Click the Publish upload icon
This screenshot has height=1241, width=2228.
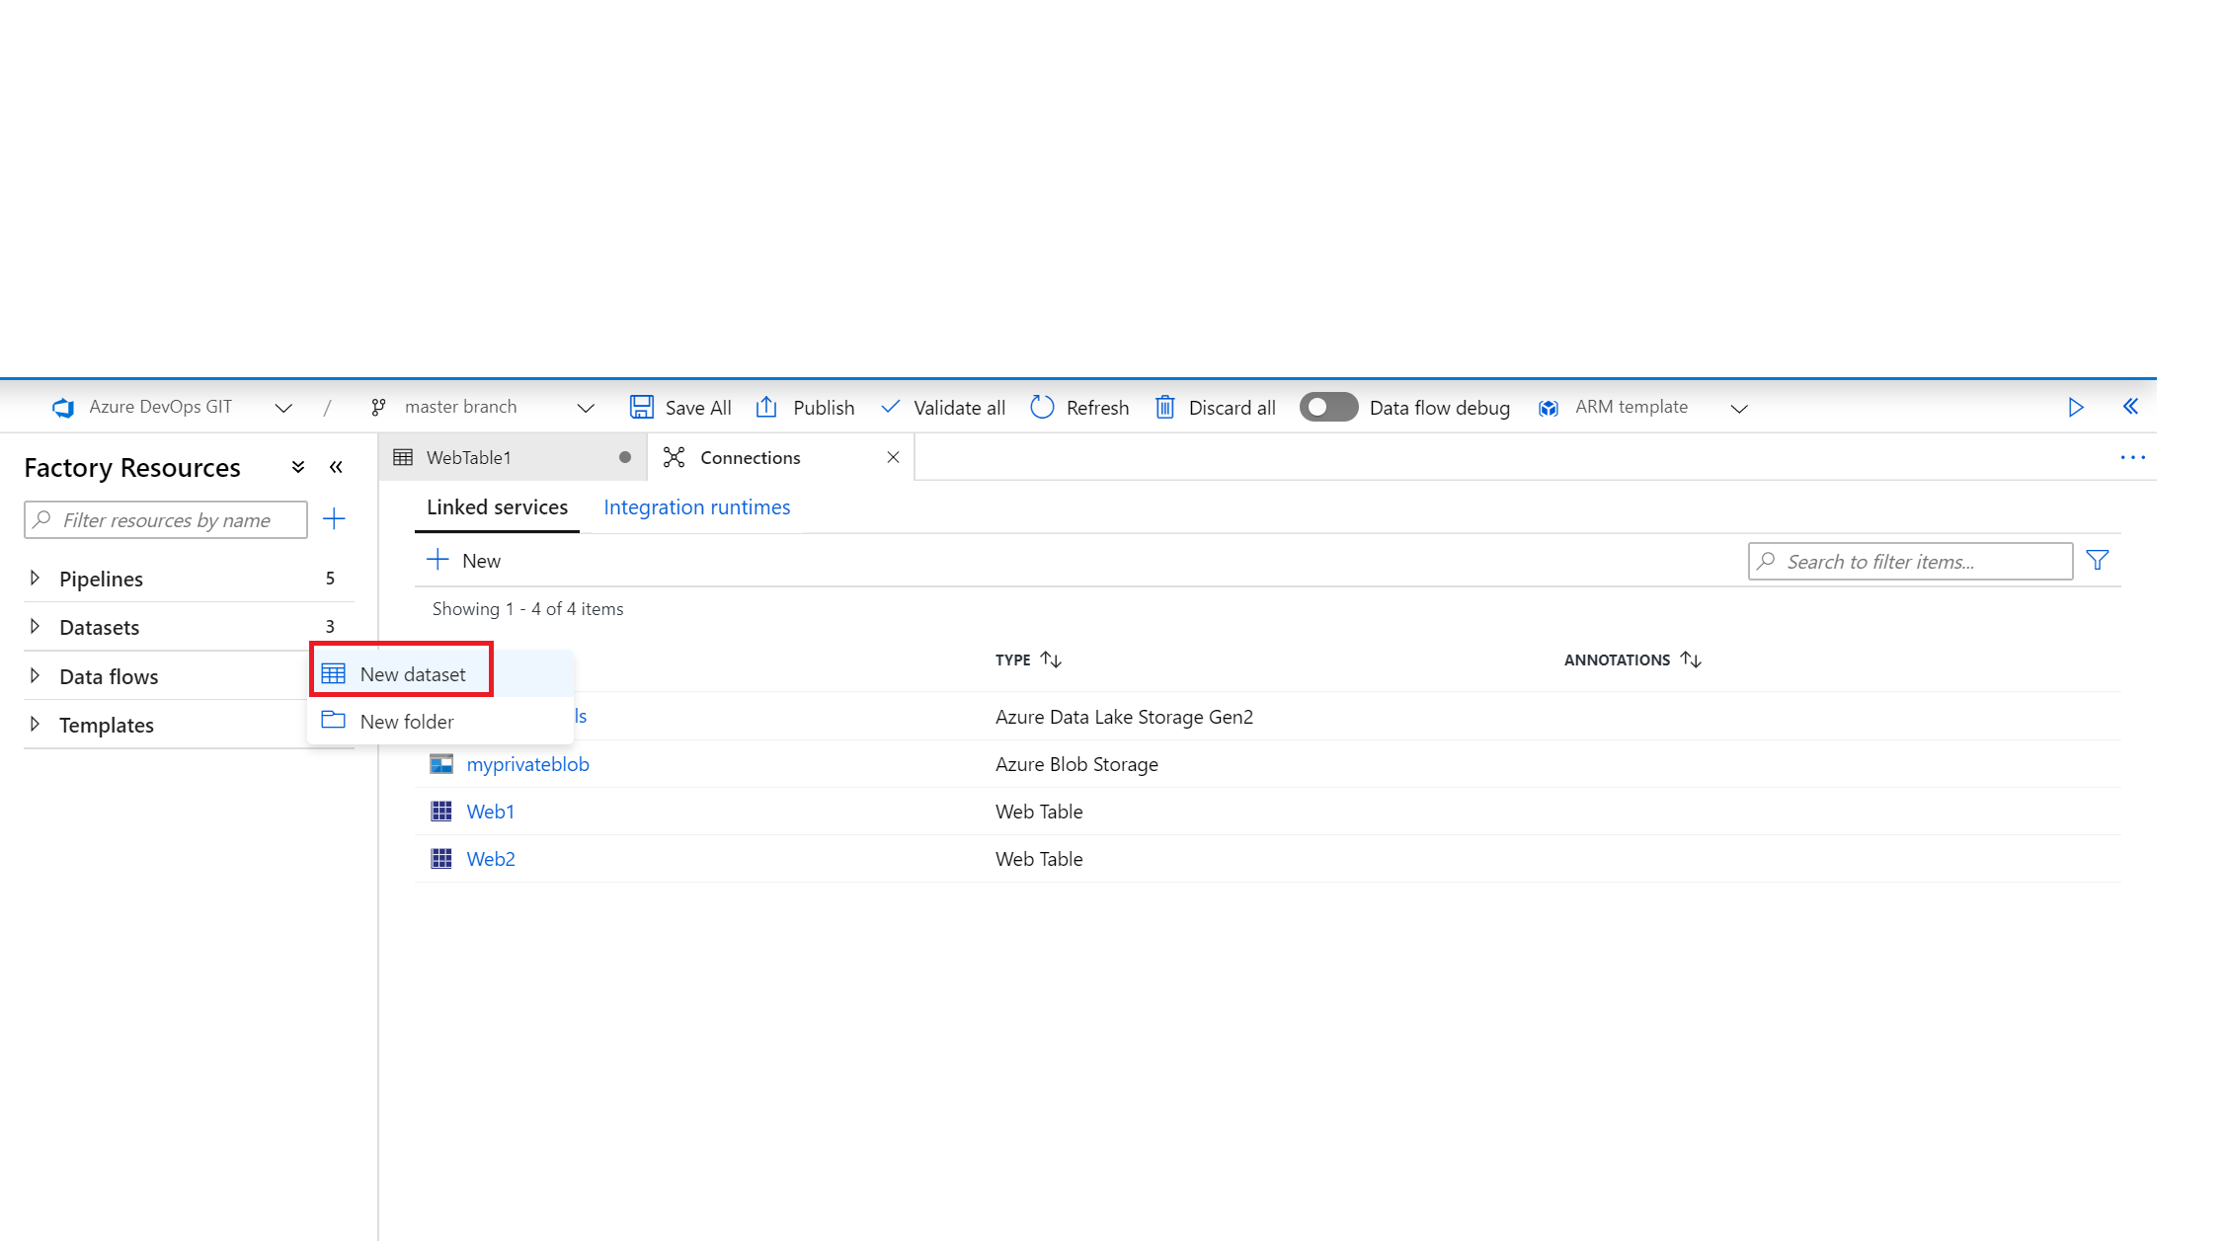click(767, 407)
